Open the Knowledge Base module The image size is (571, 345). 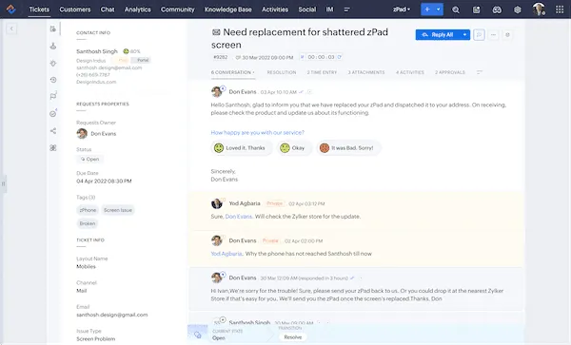228,10
